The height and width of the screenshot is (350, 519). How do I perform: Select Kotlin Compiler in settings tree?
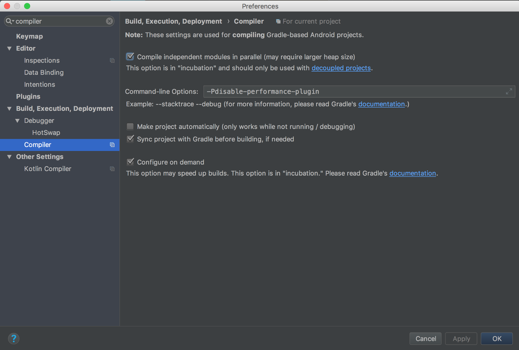tap(48, 169)
